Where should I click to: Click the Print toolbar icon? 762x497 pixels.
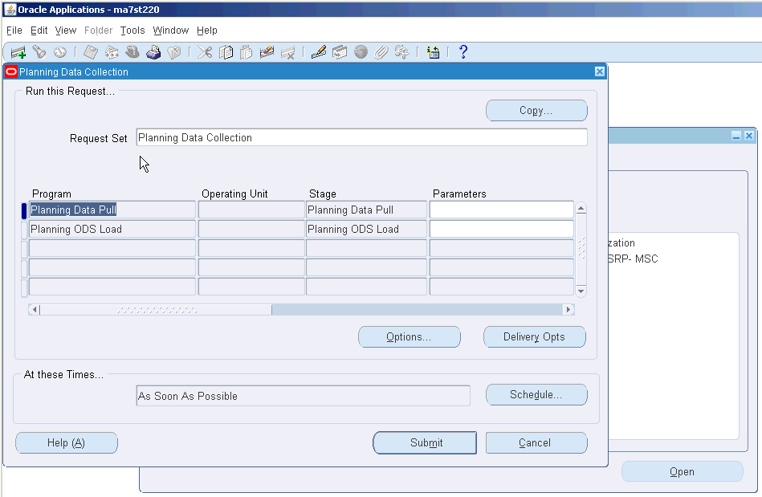point(153,52)
